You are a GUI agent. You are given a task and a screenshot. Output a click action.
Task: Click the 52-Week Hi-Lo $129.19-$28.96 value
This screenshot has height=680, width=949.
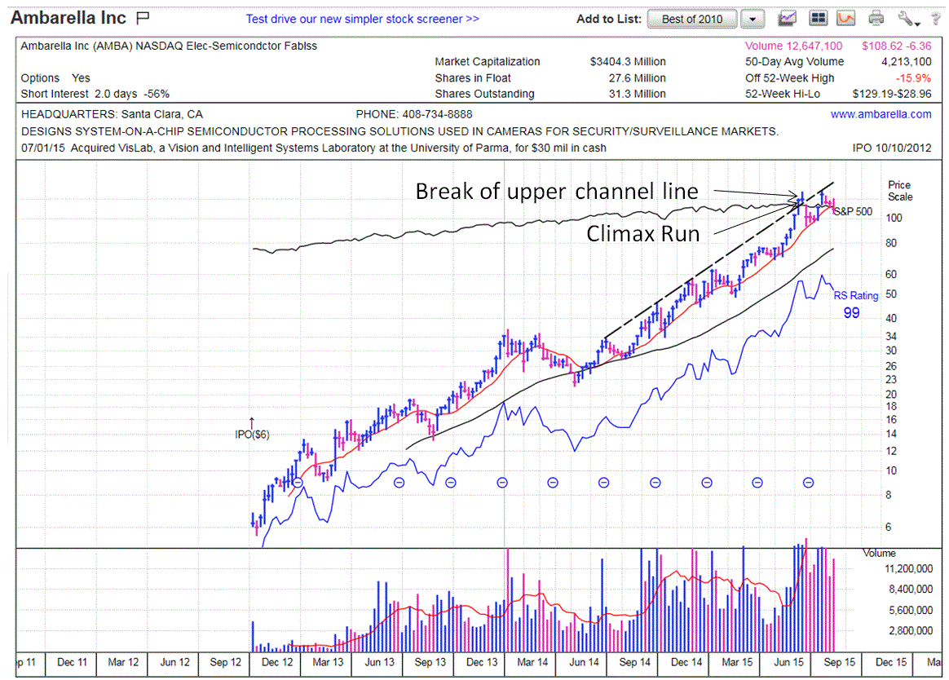[x=892, y=94]
